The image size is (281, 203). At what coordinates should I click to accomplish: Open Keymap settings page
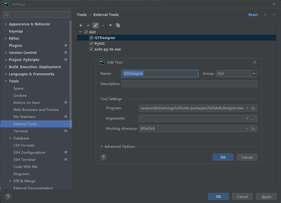(16, 31)
